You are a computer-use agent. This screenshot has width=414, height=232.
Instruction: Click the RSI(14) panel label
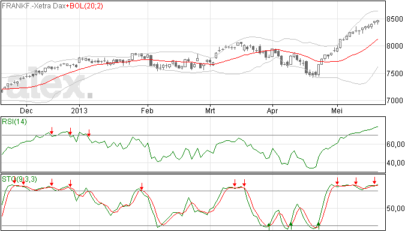[14, 122]
